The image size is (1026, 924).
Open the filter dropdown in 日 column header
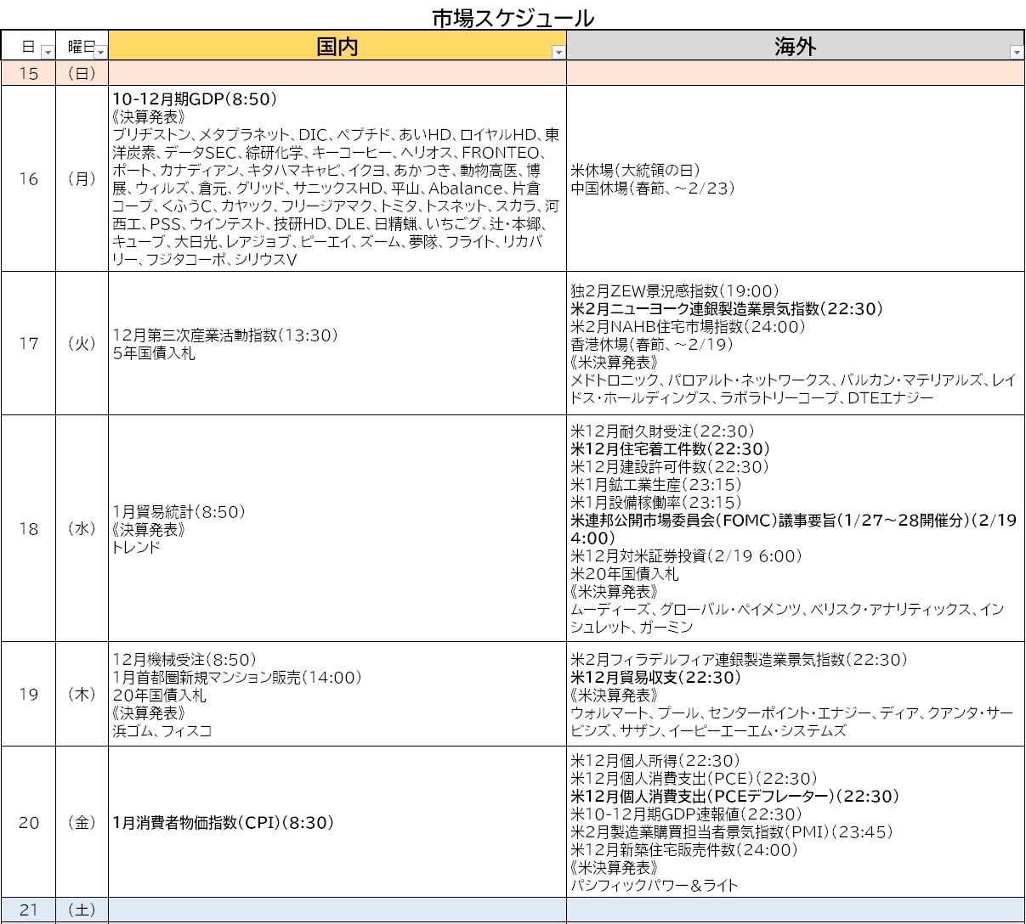click(48, 53)
